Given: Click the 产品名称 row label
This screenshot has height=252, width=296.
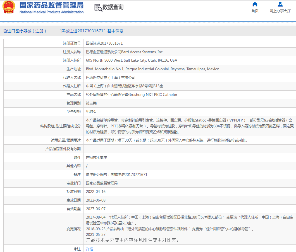Looking at the screenshot, I should click(74, 94).
